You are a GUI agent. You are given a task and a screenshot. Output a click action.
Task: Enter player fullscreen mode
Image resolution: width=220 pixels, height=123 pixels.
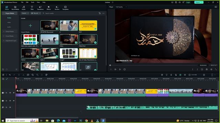pyautogui.click(x=216, y=69)
